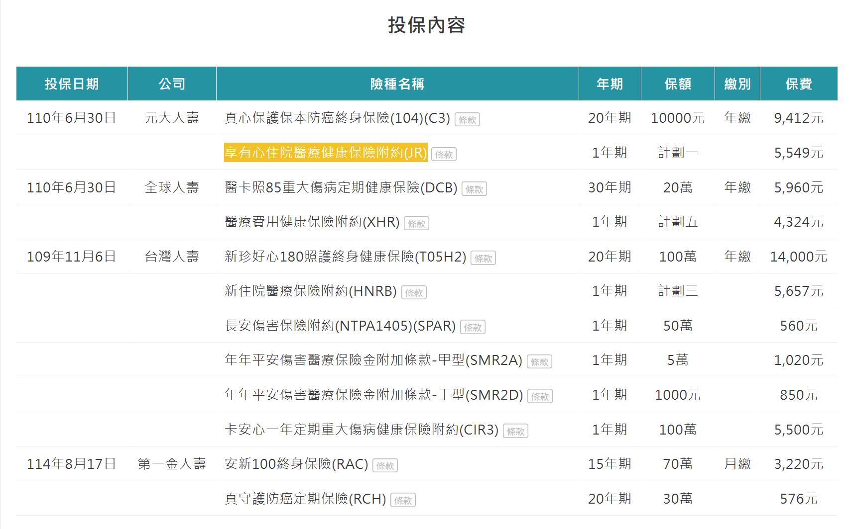Click the 險種名稱 column header
Viewport: 851px width, 529px height.
click(397, 84)
